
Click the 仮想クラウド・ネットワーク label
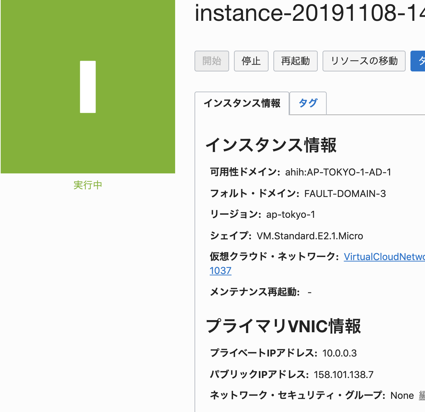274,257
